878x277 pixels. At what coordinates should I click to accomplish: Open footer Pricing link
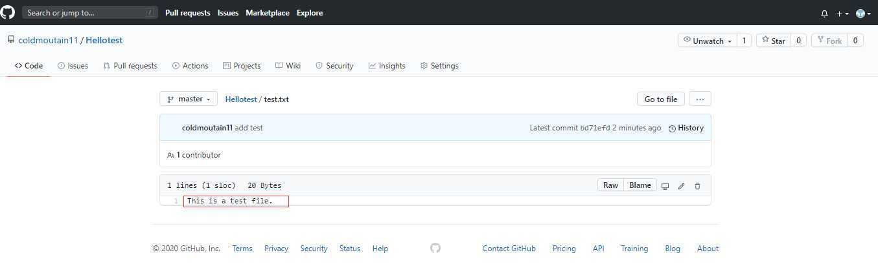click(564, 249)
